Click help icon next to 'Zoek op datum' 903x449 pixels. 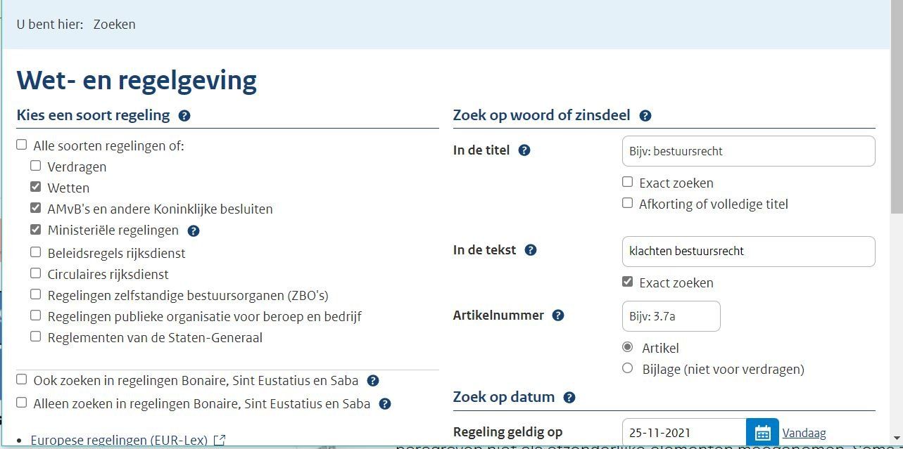569,398
